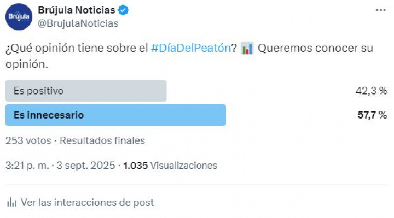The image size is (394, 218).
Task: Click the blue verified badge icon
Action: coord(123,10)
